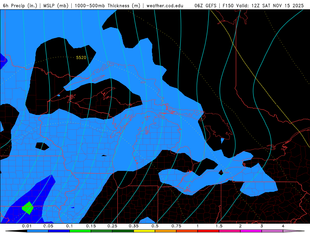Select the violet 3–4 legend swatch
This screenshot has height=233, width=310.
click(272, 231)
